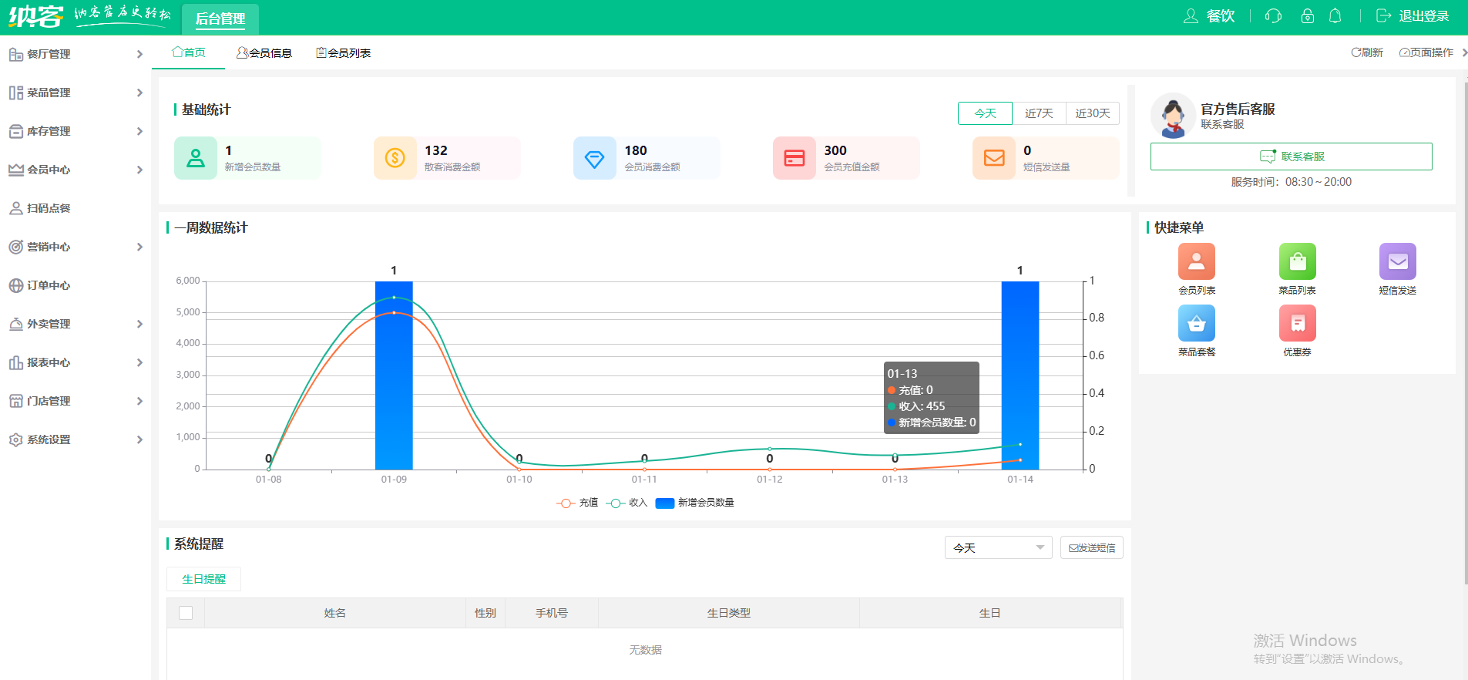Open the 菜品套餐 basket icon
Image resolution: width=1468 pixels, height=680 pixels.
coord(1196,323)
